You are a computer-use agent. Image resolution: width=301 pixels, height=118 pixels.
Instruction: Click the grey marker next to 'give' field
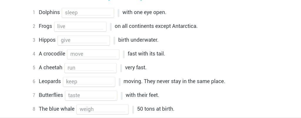(114, 41)
